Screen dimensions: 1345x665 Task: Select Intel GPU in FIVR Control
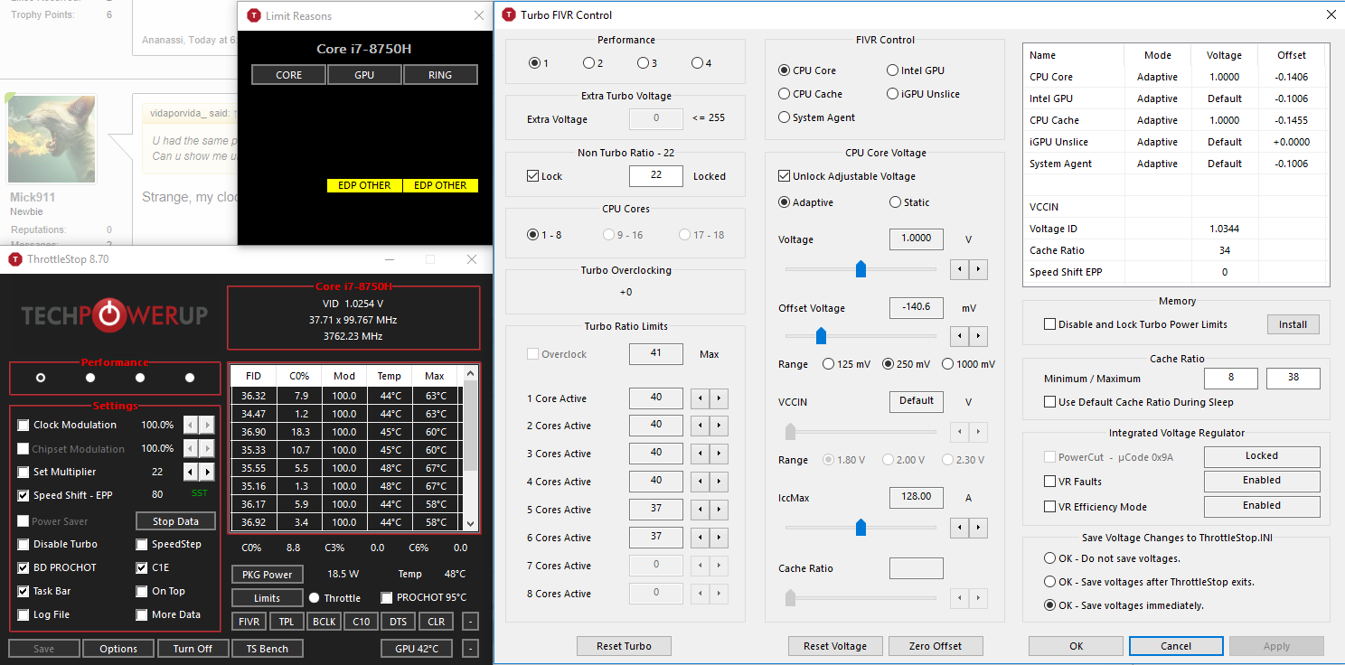[x=893, y=70]
